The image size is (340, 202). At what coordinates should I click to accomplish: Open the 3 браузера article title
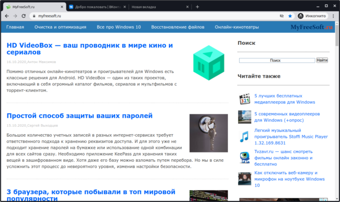point(91,195)
